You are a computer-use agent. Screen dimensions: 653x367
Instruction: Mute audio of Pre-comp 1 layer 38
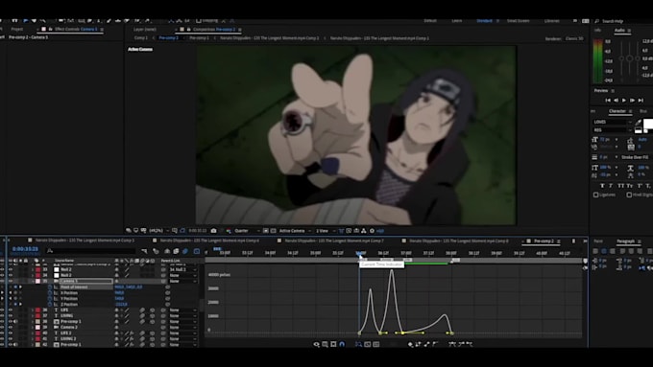pos(15,321)
